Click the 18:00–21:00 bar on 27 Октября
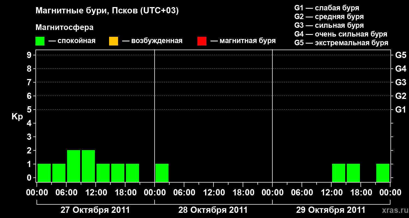This screenshot has height=218, width=409. (x=133, y=173)
